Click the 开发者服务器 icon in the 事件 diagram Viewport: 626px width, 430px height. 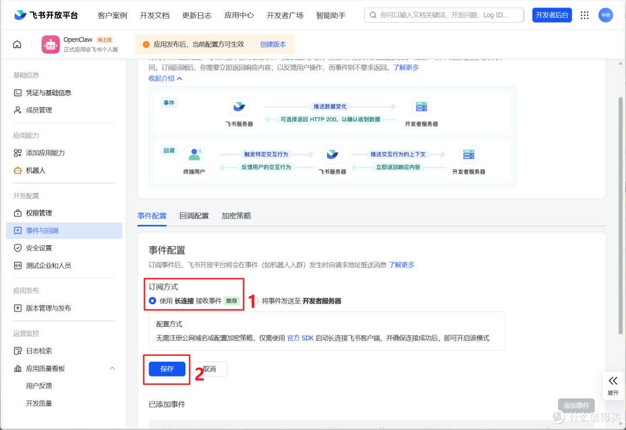coord(421,107)
